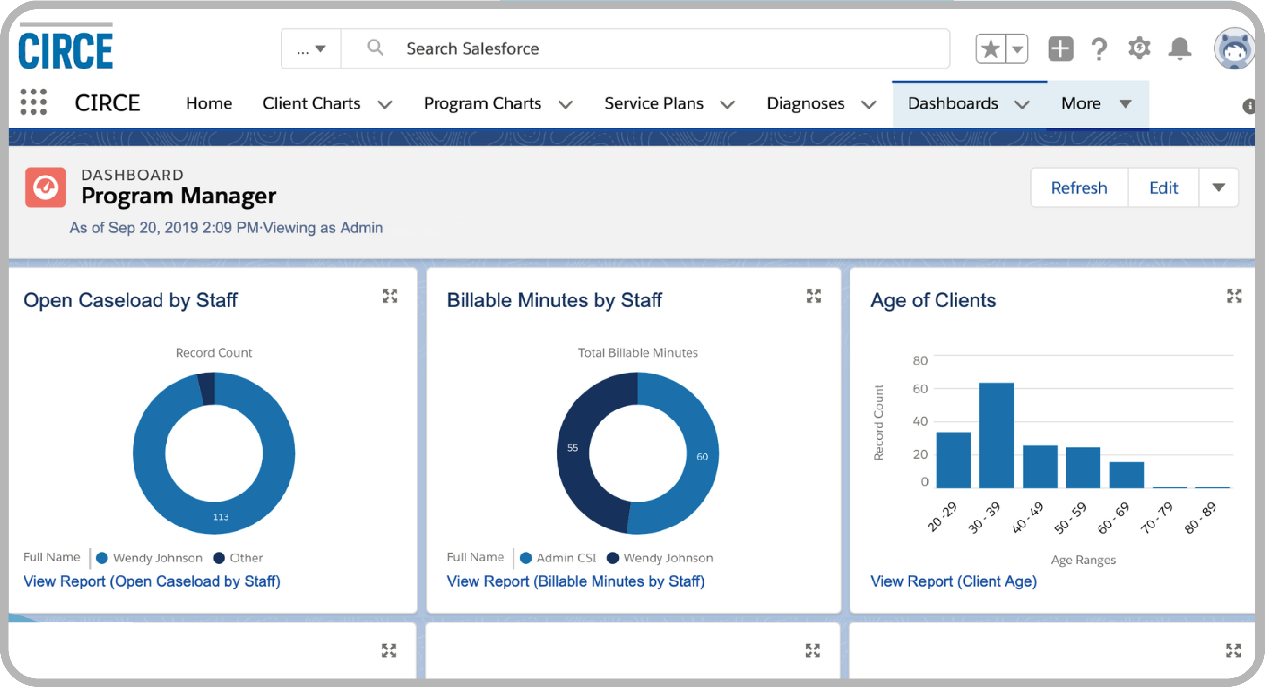Open the Service Plans tab
Screen dimensions: 1265x689
click(654, 104)
